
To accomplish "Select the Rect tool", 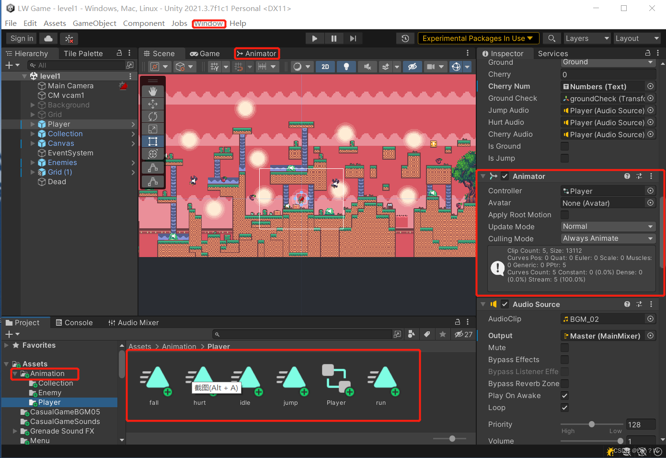I will [153, 141].
